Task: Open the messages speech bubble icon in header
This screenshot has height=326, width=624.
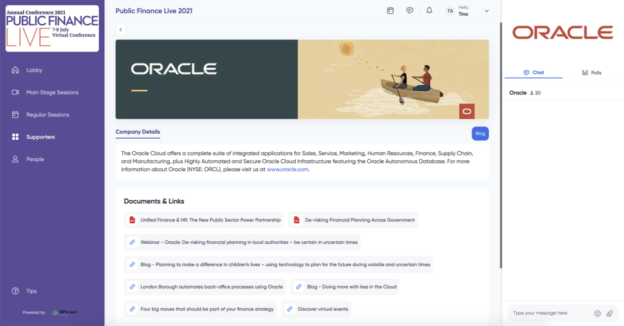Action: (410, 11)
